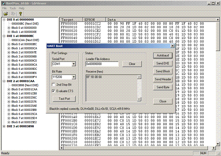Select Block 5 at 000009CA
Viewport: 221px width, 156px height.
(24, 65)
